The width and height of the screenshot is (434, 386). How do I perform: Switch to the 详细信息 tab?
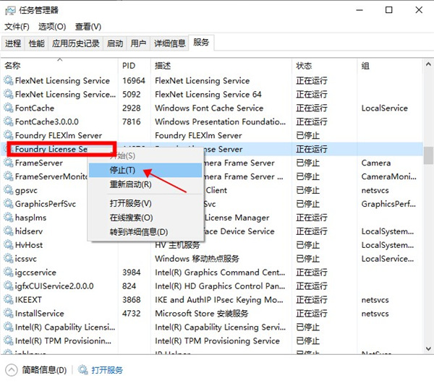coord(169,43)
